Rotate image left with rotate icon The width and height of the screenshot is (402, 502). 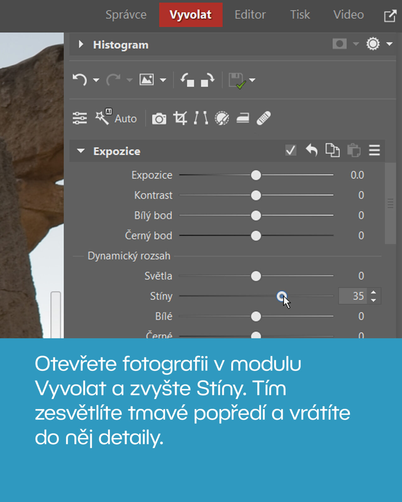click(x=187, y=80)
